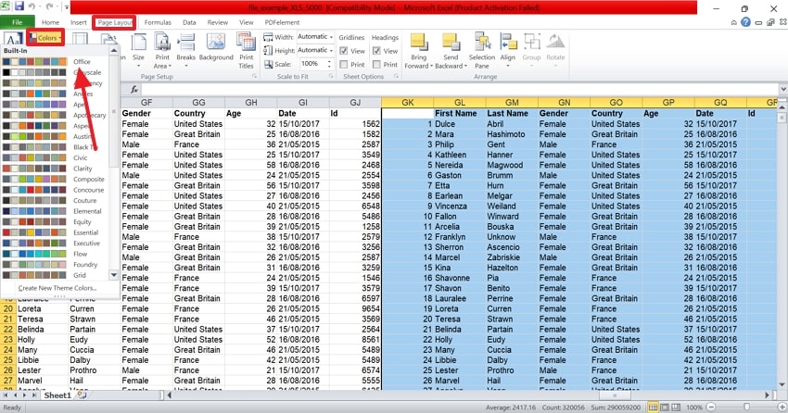Click the horizontal scrollbar thumb

615,395
